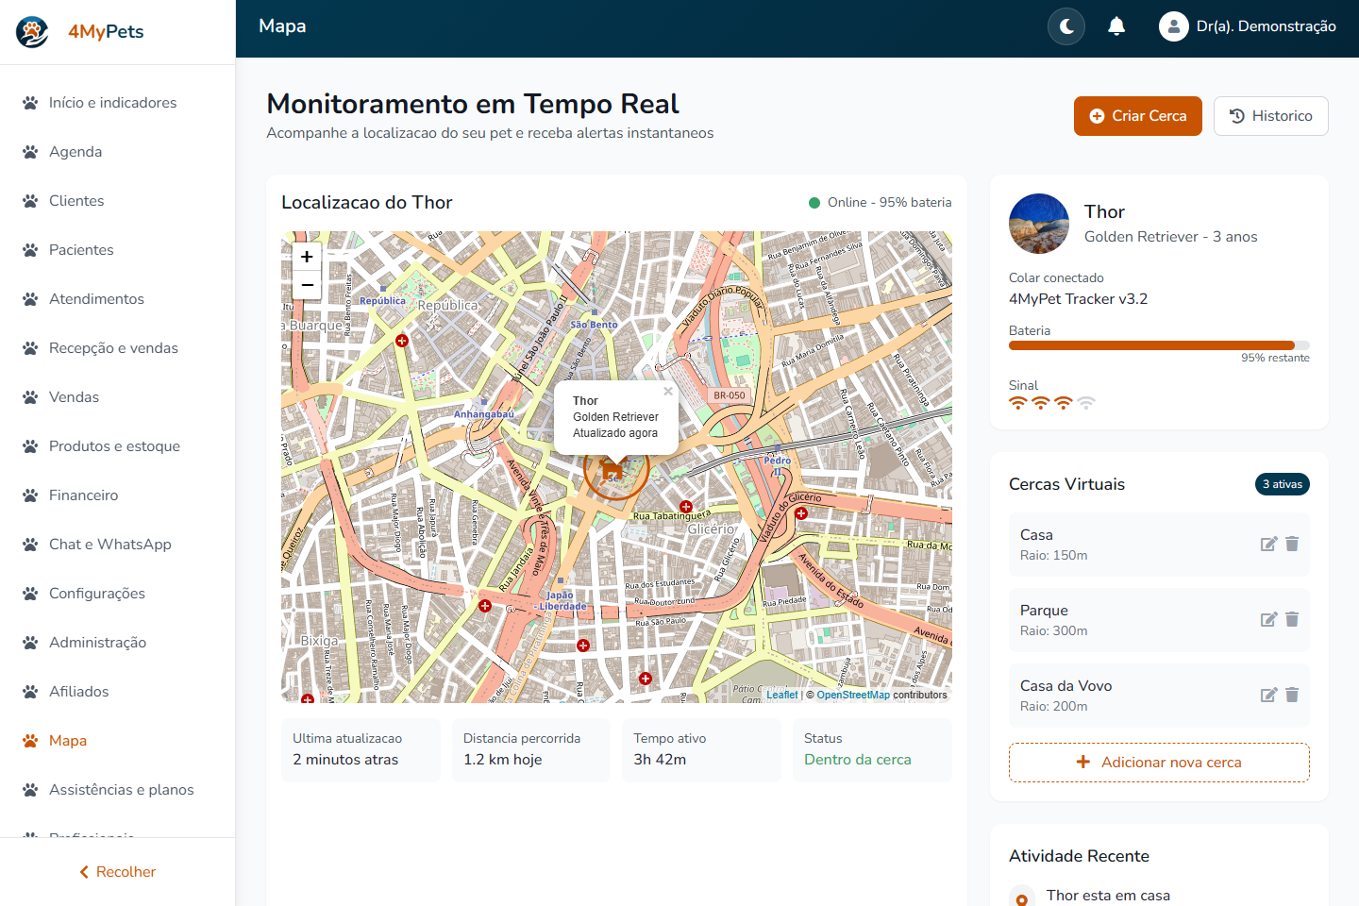1359x906 pixels.
Task: Open notifications bell
Action: [1116, 26]
